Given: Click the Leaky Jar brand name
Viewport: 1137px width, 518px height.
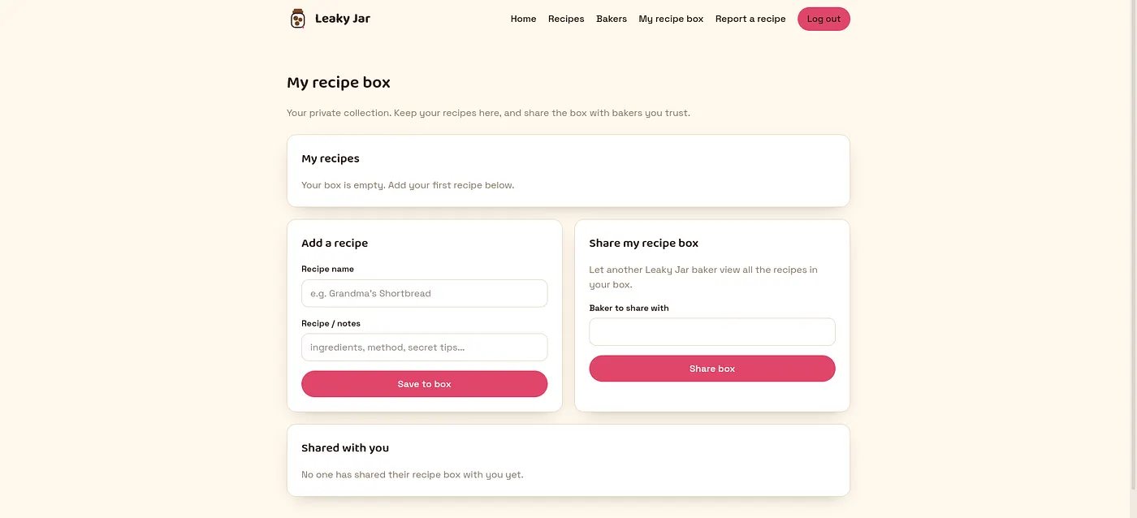Looking at the screenshot, I should (x=342, y=19).
